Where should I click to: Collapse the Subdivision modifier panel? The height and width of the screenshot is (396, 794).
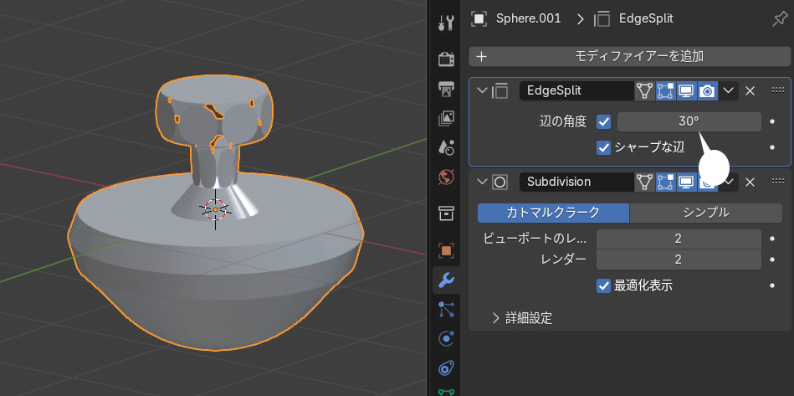(x=482, y=182)
